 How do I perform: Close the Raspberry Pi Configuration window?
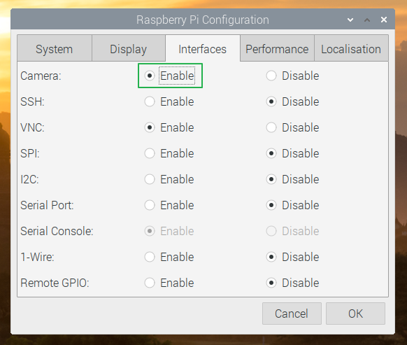click(384, 20)
